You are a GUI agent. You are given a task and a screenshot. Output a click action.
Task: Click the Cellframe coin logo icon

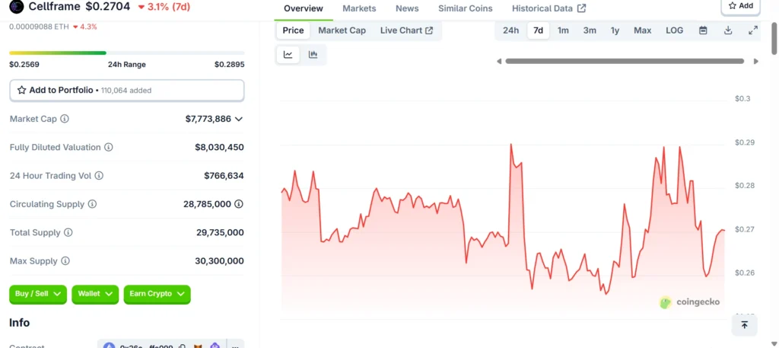tap(17, 6)
